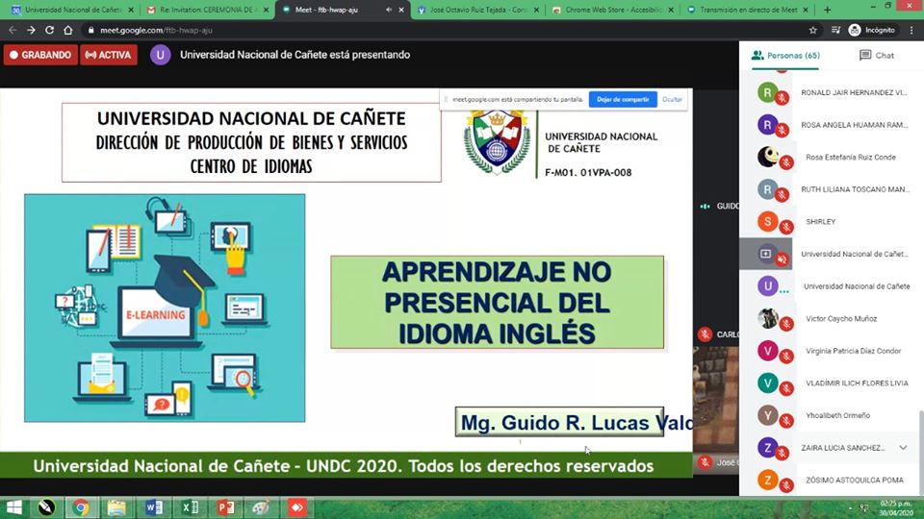924x519 pixels.
Task: Open the Personas (65) tab
Action: pyautogui.click(x=785, y=56)
